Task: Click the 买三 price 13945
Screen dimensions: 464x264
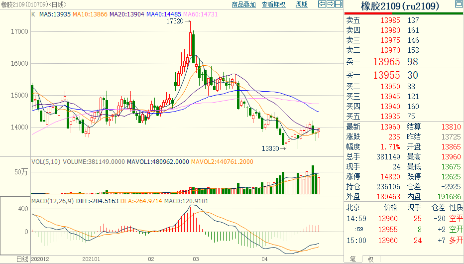Action: click(x=390, y=97)
